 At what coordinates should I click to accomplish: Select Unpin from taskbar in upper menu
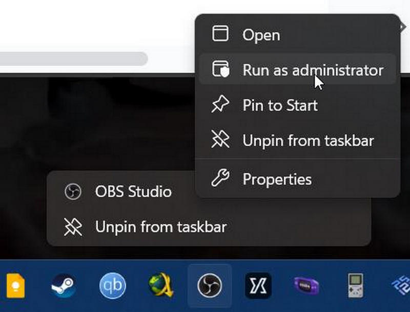[x=298, y=140]
